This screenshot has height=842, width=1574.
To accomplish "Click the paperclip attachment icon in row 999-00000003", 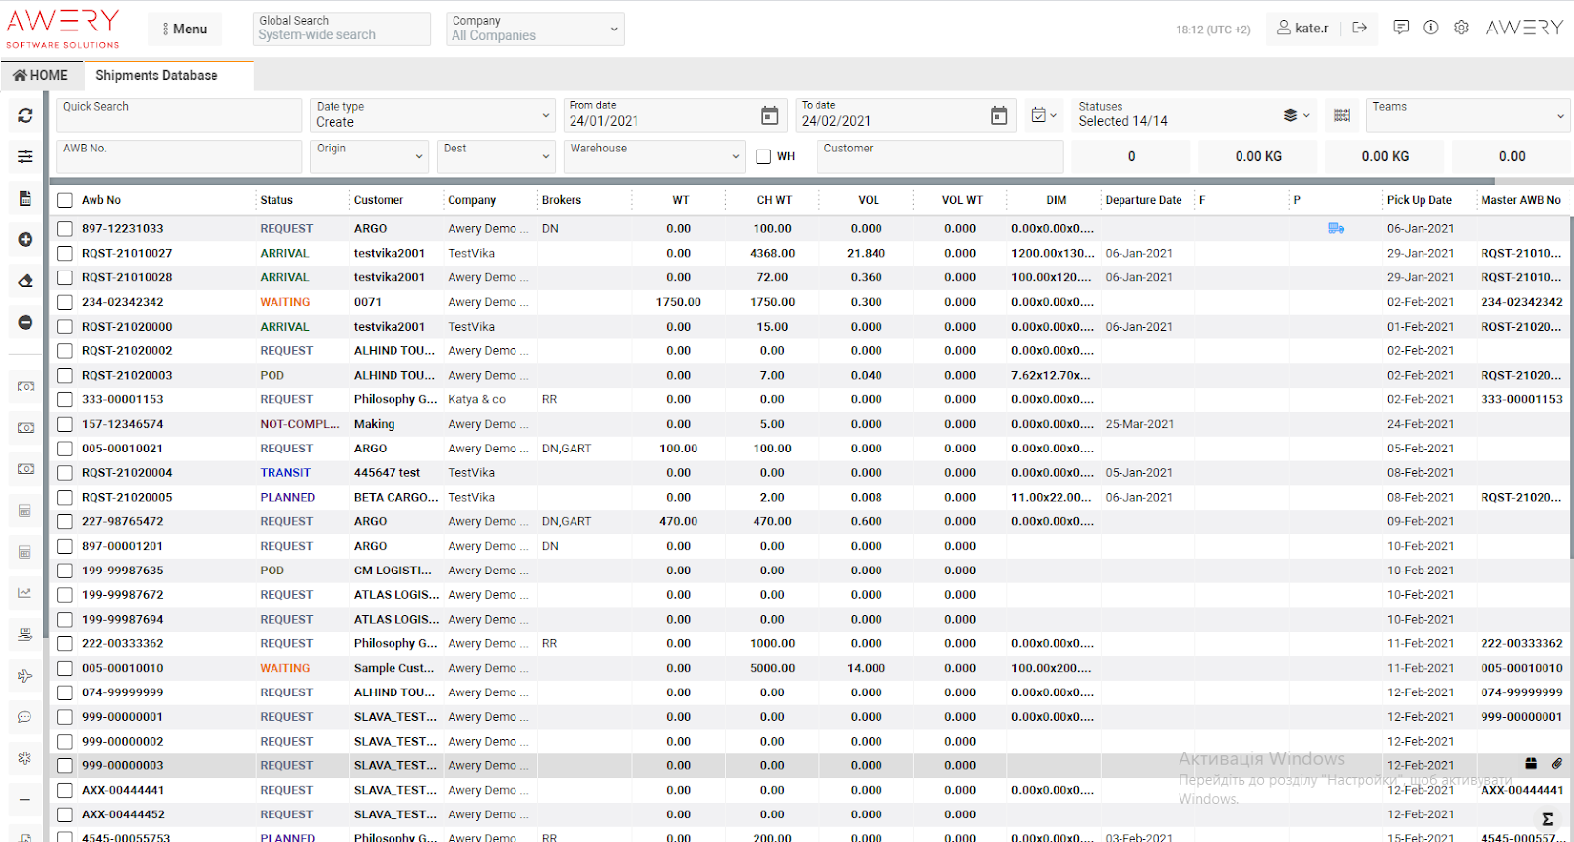I will (1557, 763).
